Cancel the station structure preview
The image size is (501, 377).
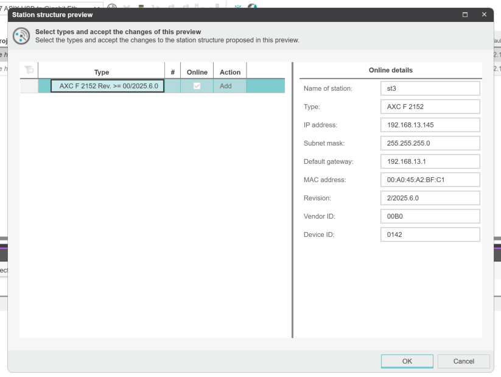[463, 361]
